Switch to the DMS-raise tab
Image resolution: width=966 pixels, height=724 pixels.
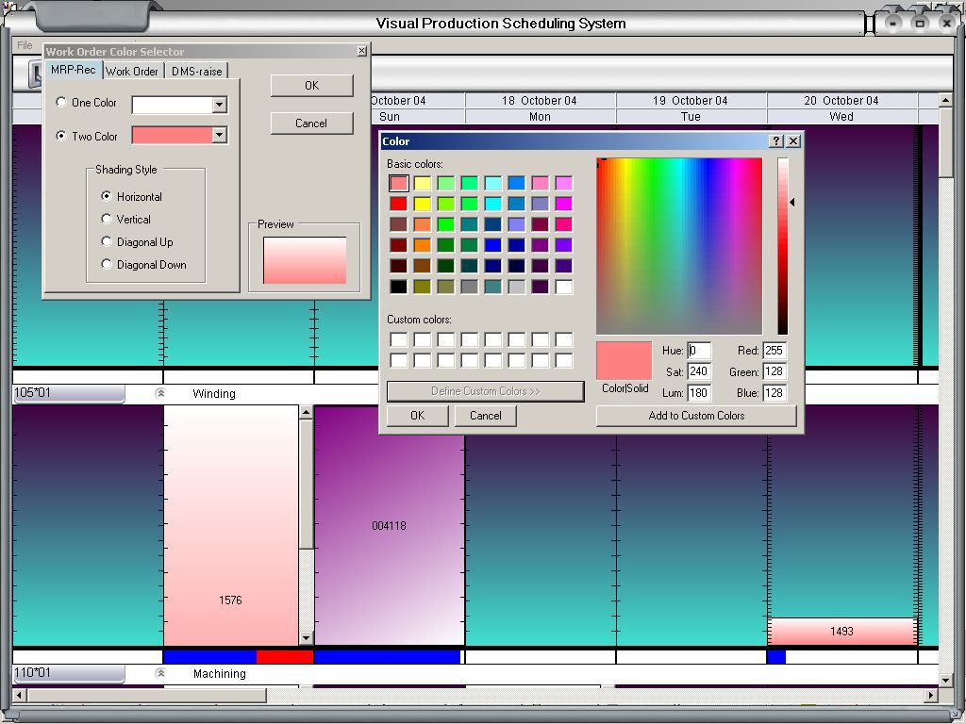(197, 72)
